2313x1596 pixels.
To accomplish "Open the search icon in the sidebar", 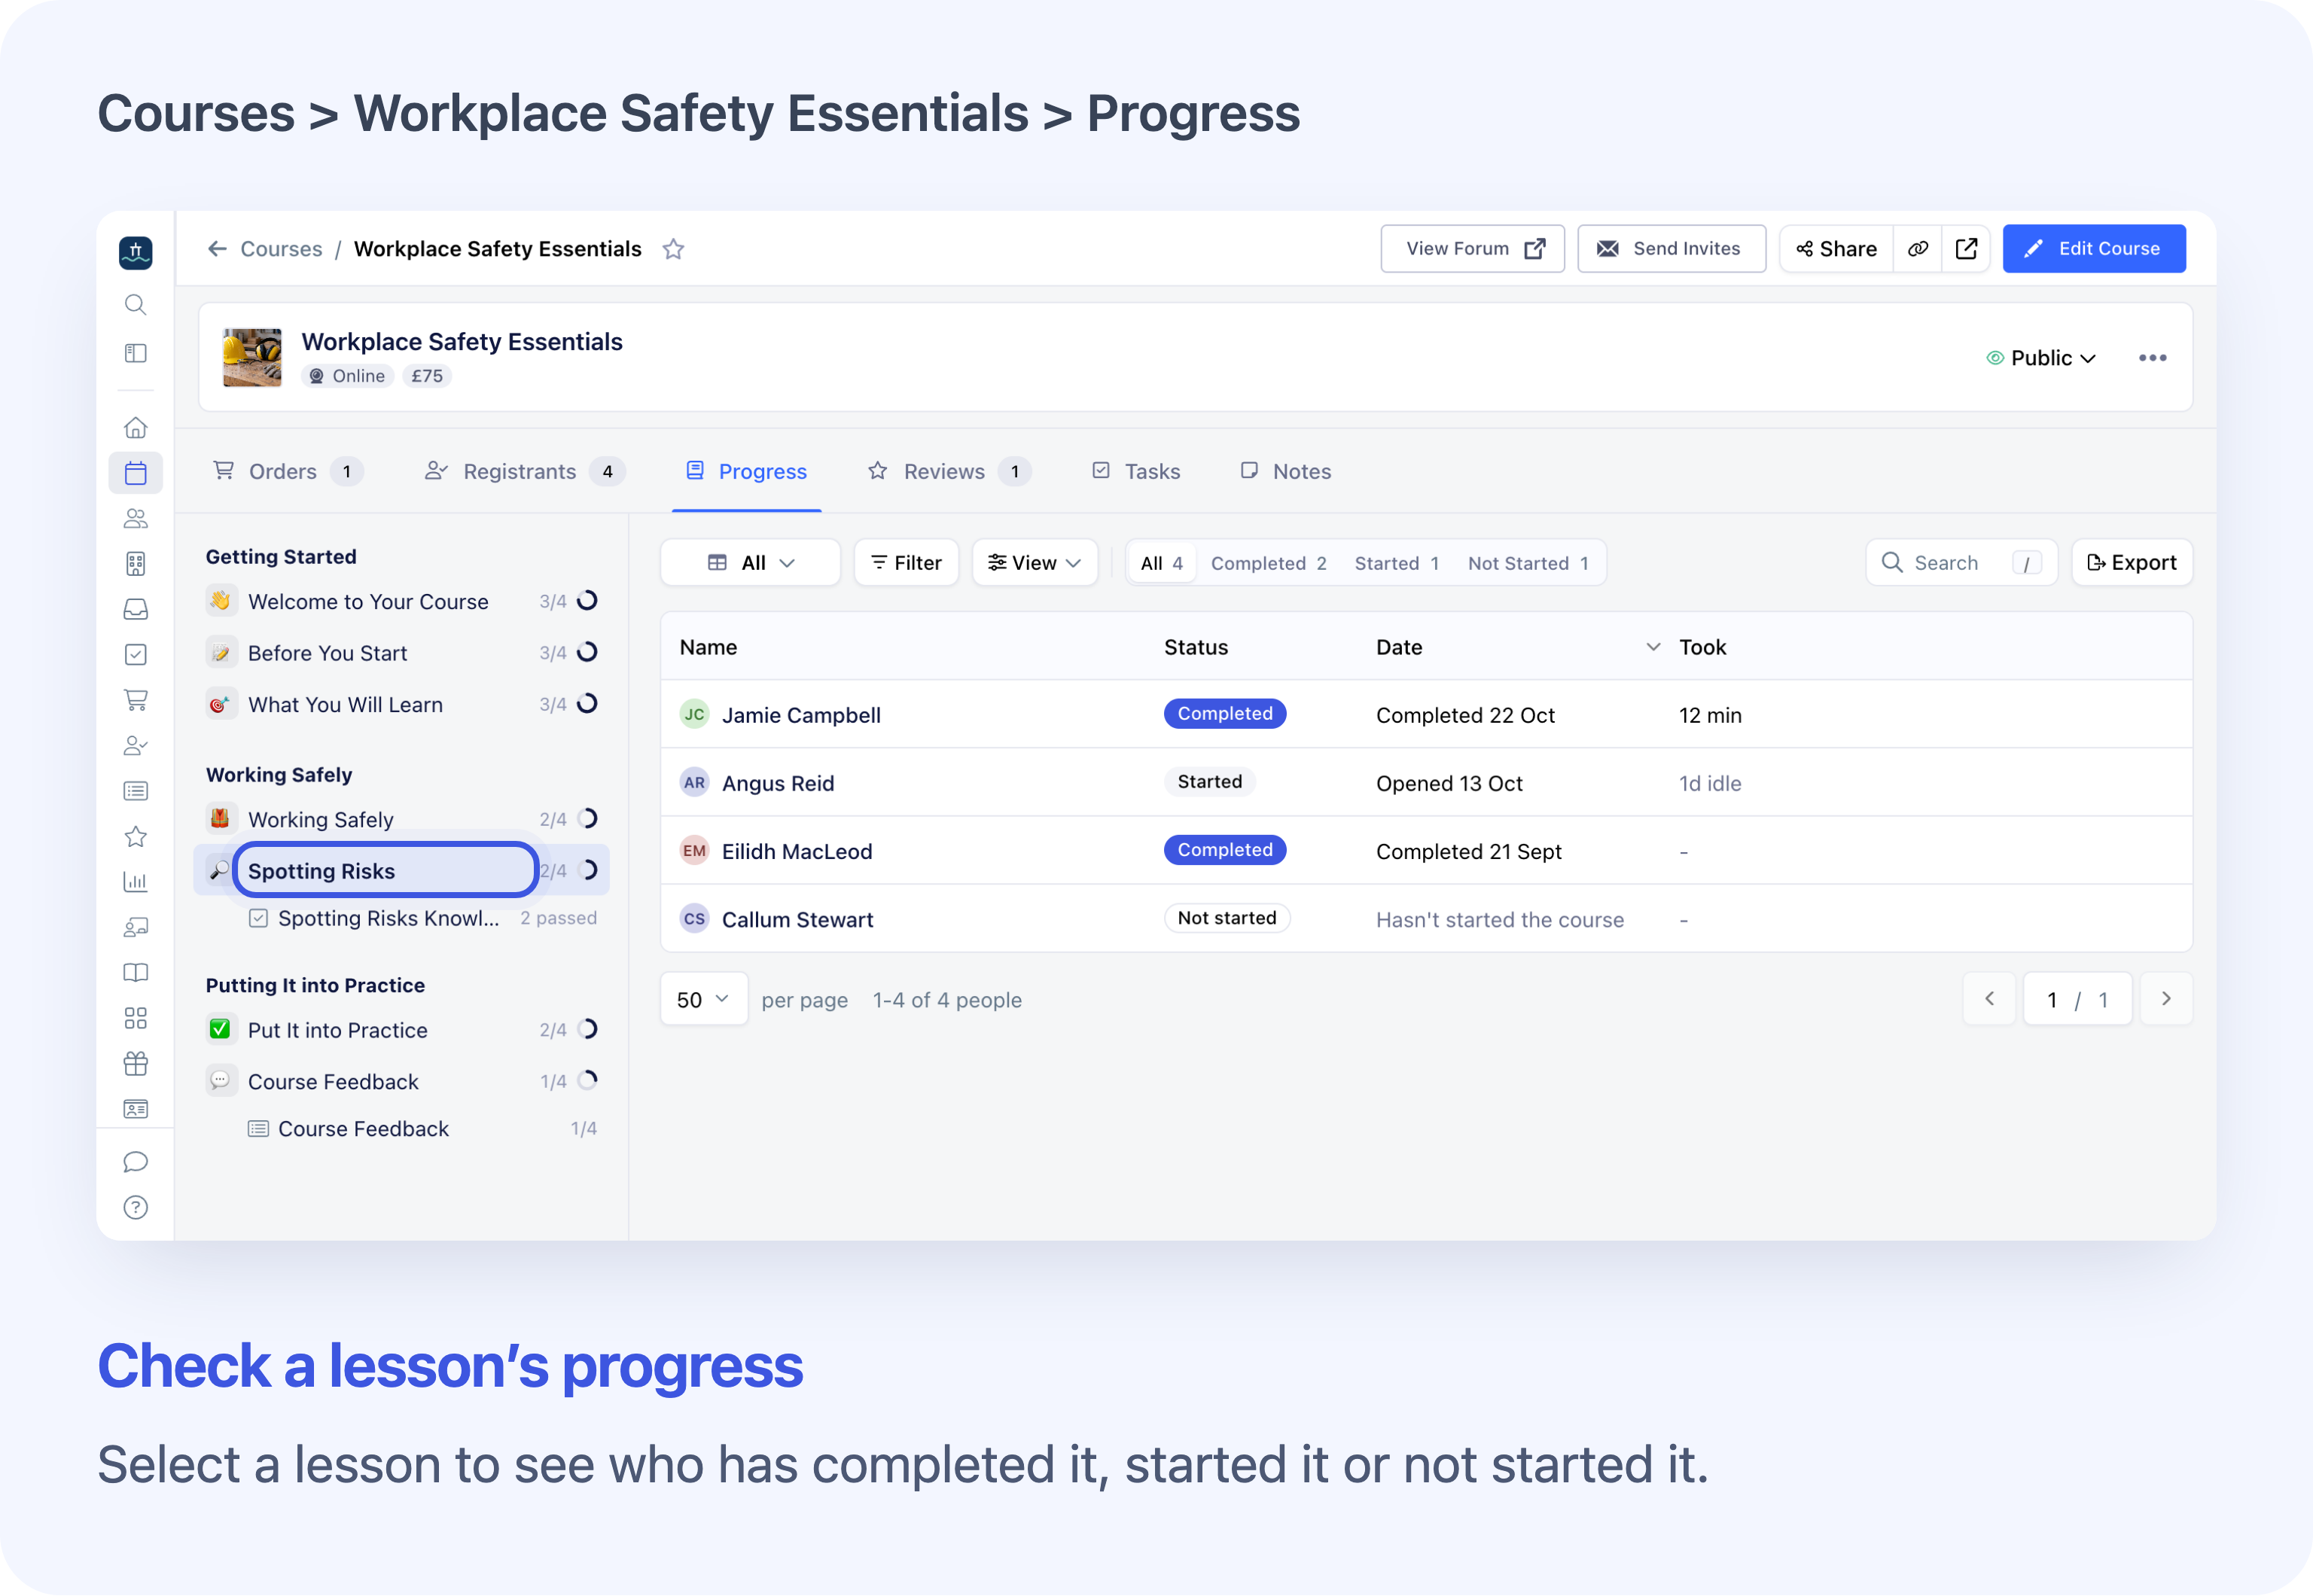I will coord(135,304).
